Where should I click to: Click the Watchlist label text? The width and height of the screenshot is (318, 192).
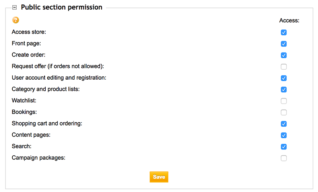[24, 100]
